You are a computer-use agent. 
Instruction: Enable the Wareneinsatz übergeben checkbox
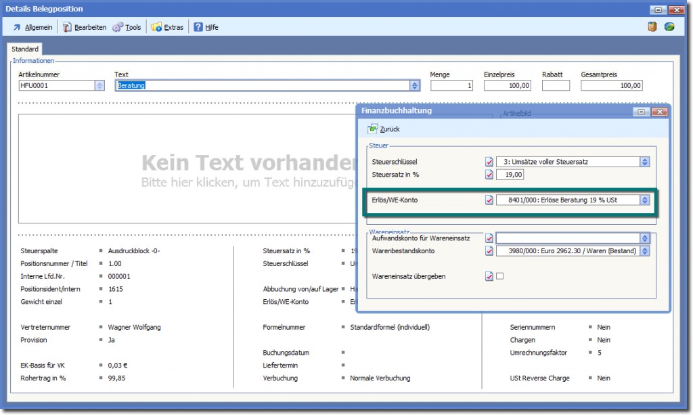(x=500, y=276)
